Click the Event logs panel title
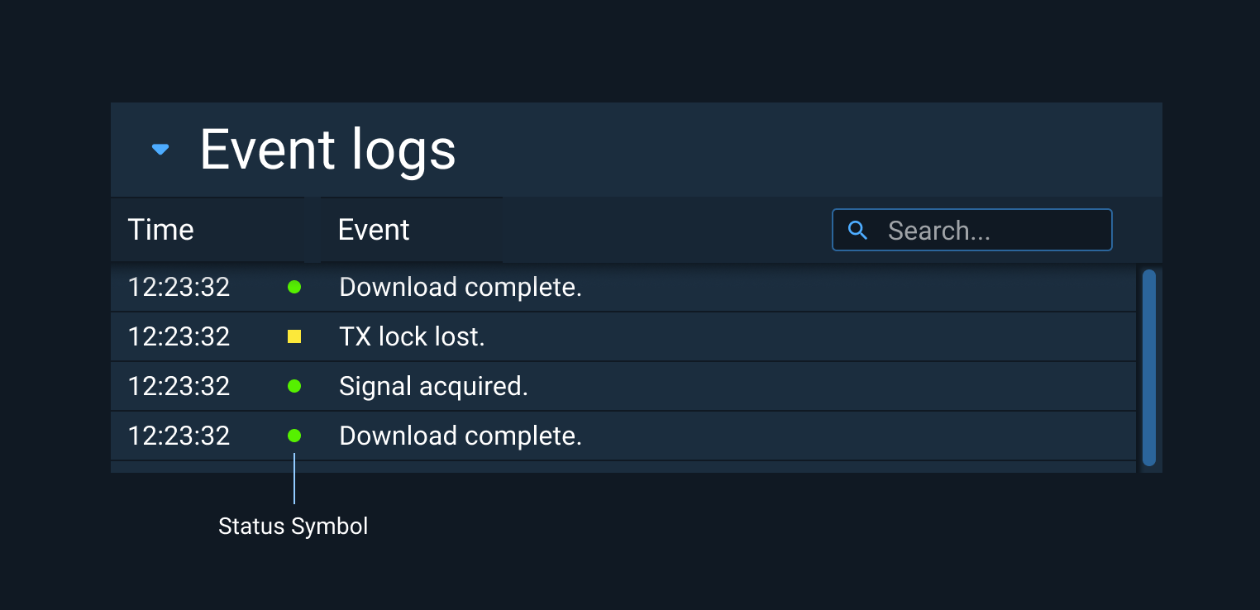Image resolution: width=1260 pixels, height=610 pixels. (x=327, y=150)
